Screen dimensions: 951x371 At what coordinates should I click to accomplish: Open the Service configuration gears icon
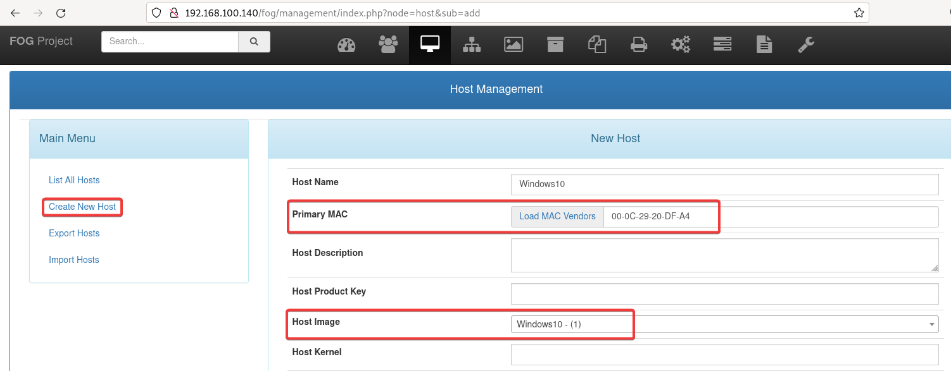pos(681,44)
